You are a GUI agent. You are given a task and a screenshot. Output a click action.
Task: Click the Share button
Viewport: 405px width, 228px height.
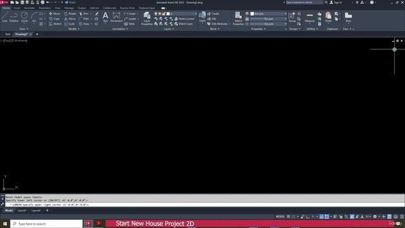point(70,3)
